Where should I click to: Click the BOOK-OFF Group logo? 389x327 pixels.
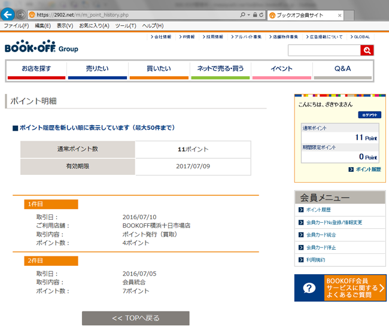[41, 46]
